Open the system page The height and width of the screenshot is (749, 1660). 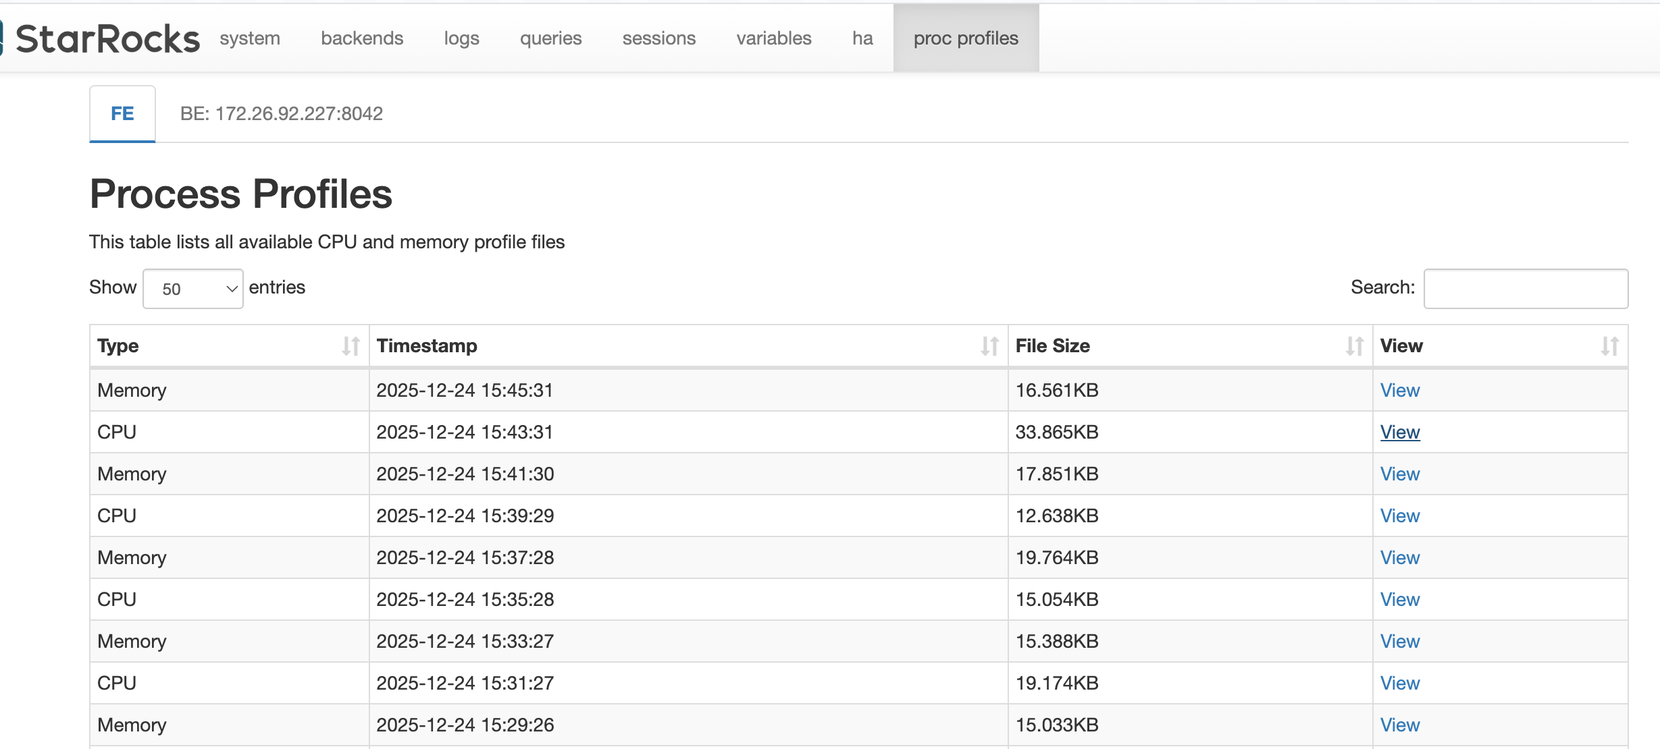point(249,38)
